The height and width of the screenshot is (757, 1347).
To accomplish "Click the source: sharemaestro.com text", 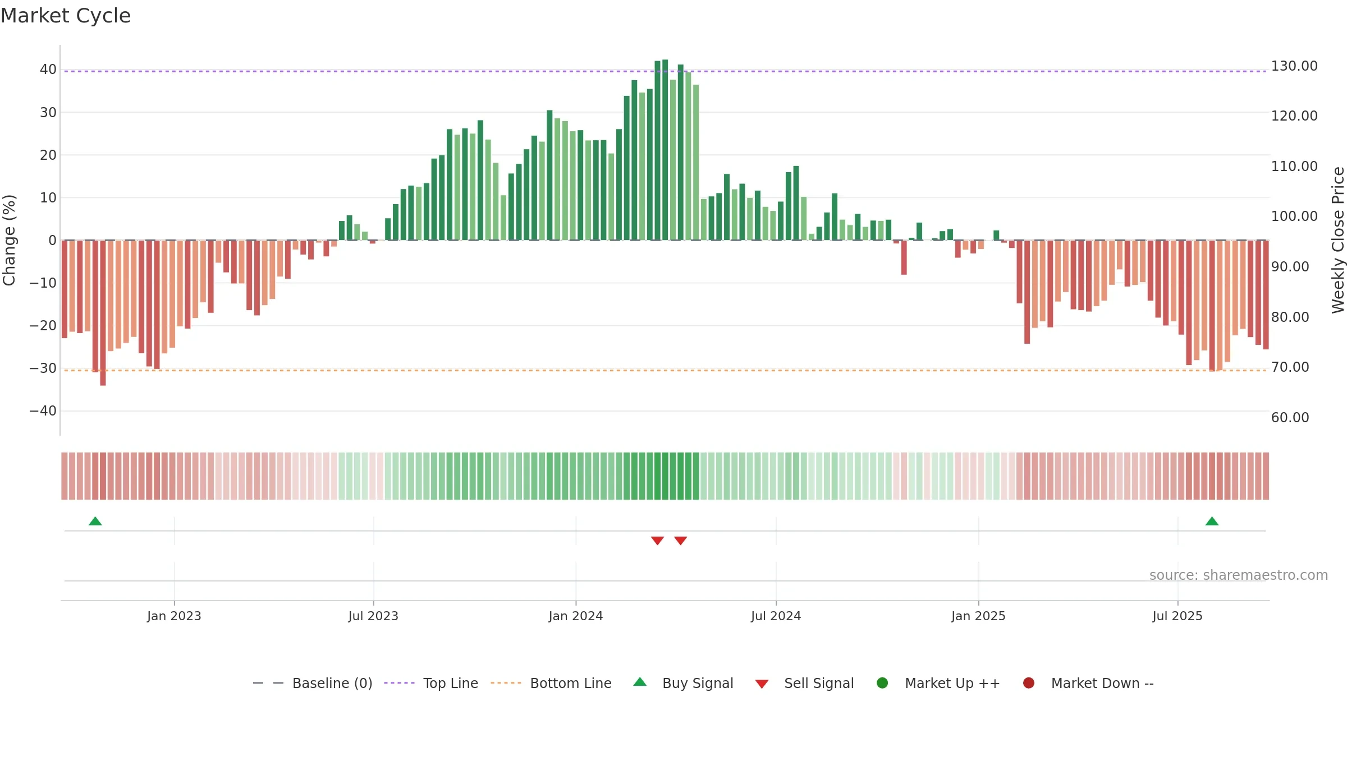I will coord(1239,575).
